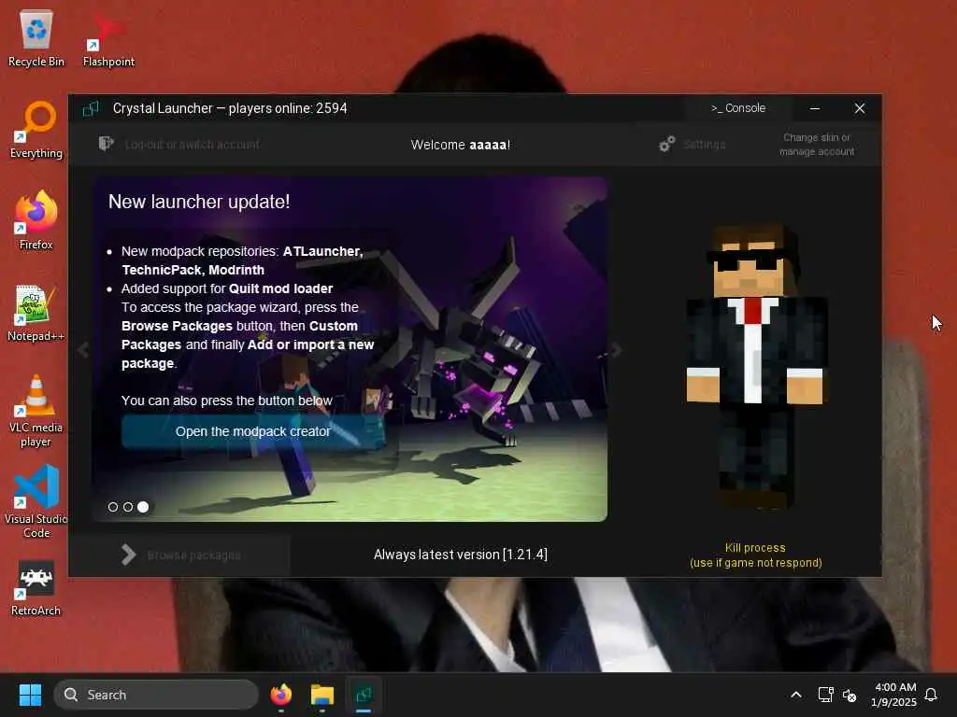
Task: Open the modpack creator
Action: point(252,431)
